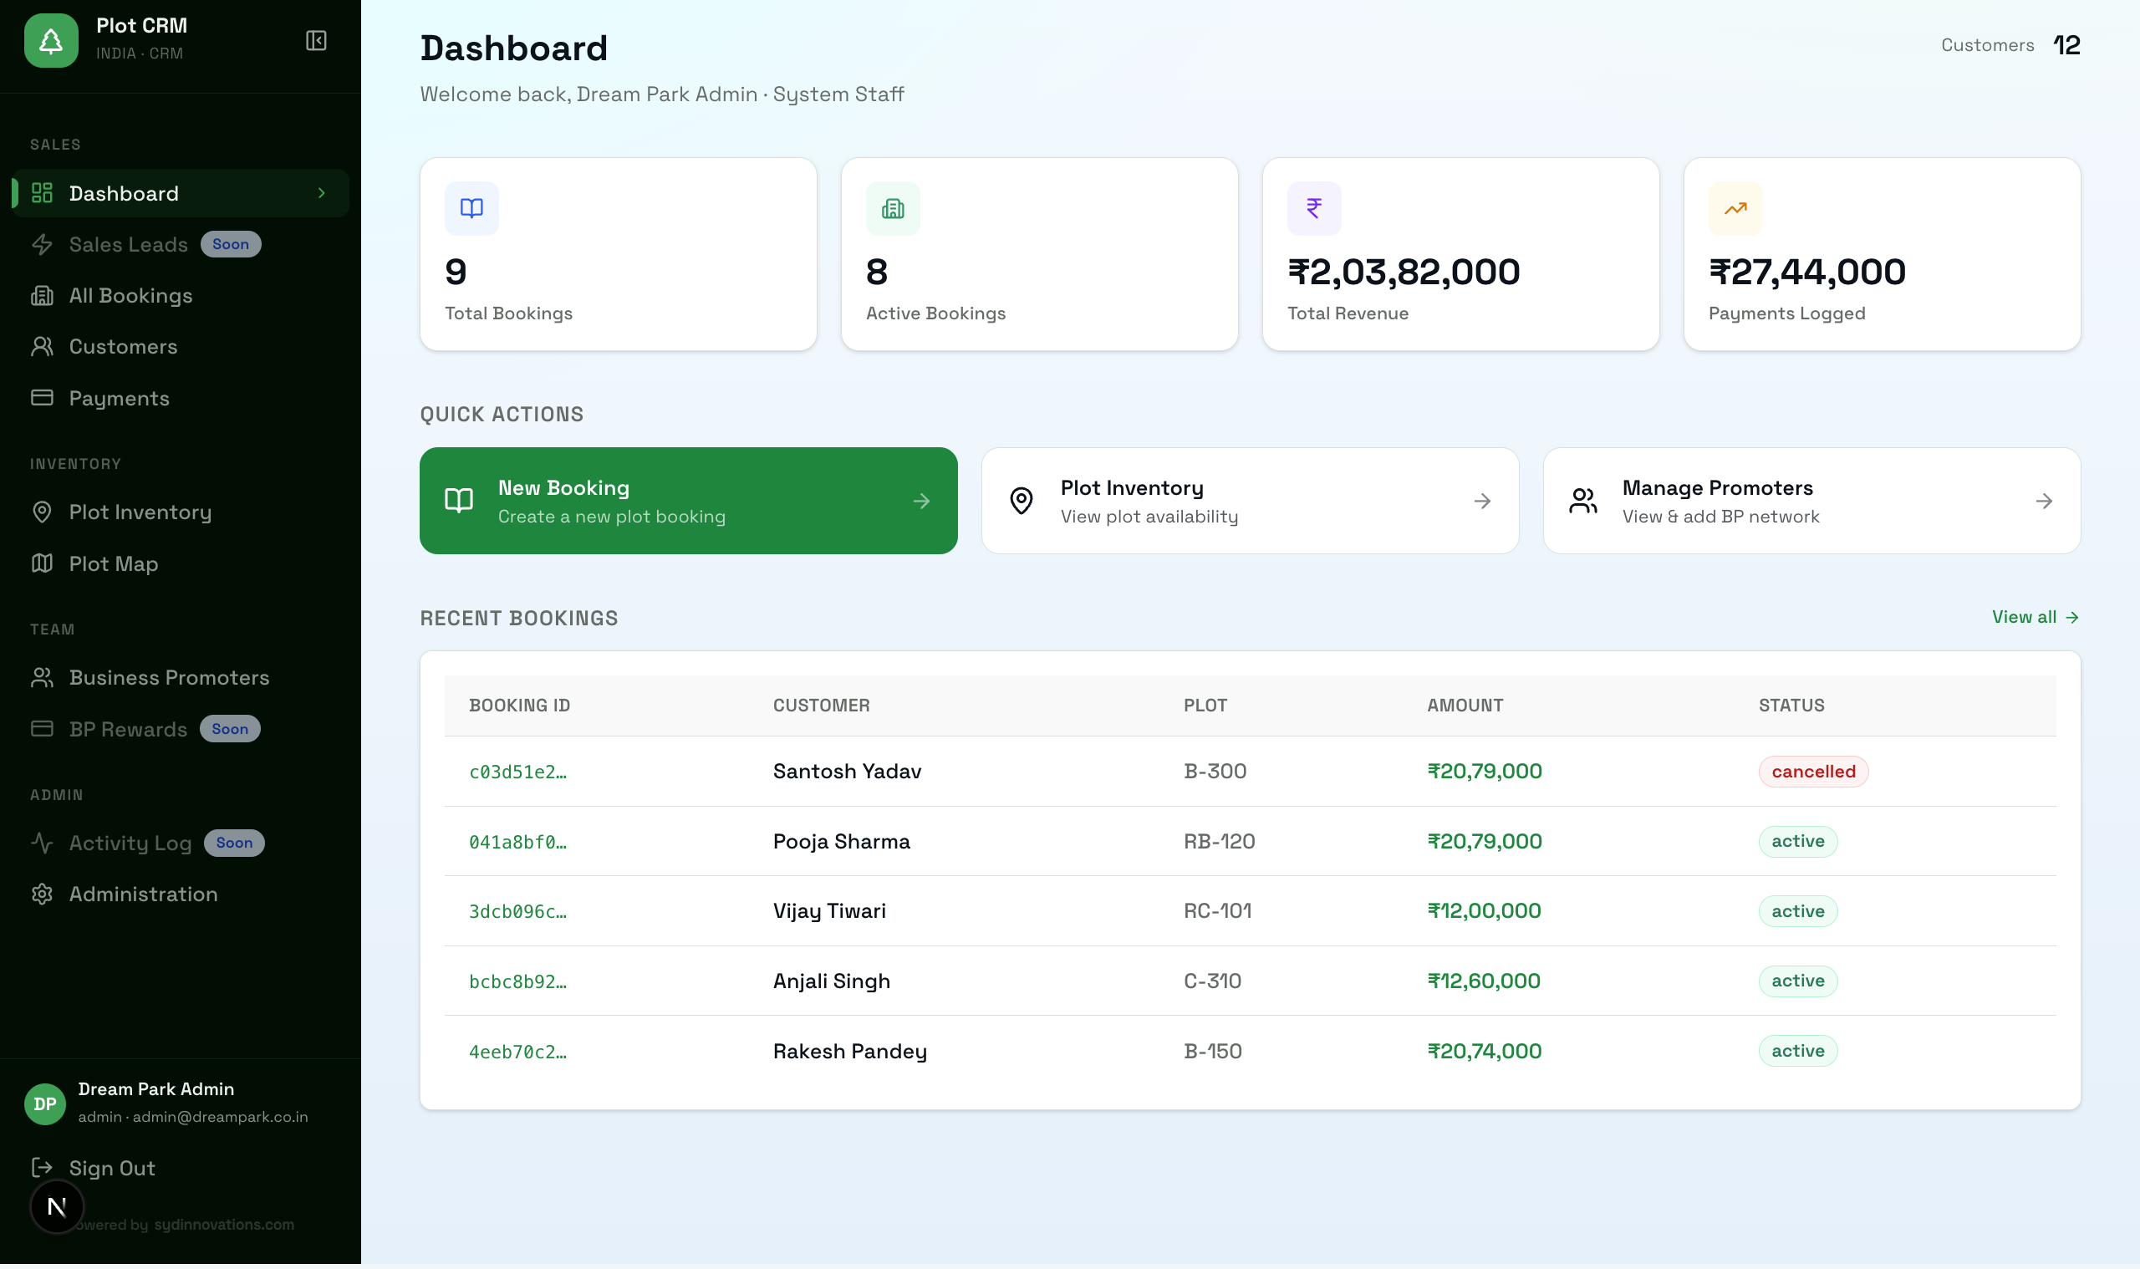This screenshot has width=2140, height=1269.
Task: Navigate to the Plot Inventory sidebar item
Action: [181, 513]
